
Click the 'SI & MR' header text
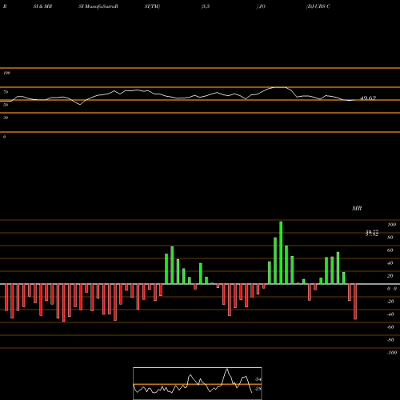coord(42,6)
